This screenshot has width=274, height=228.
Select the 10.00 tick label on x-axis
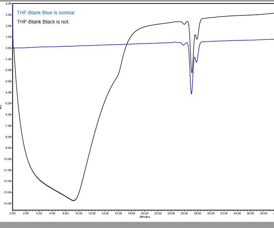[78, 213]
